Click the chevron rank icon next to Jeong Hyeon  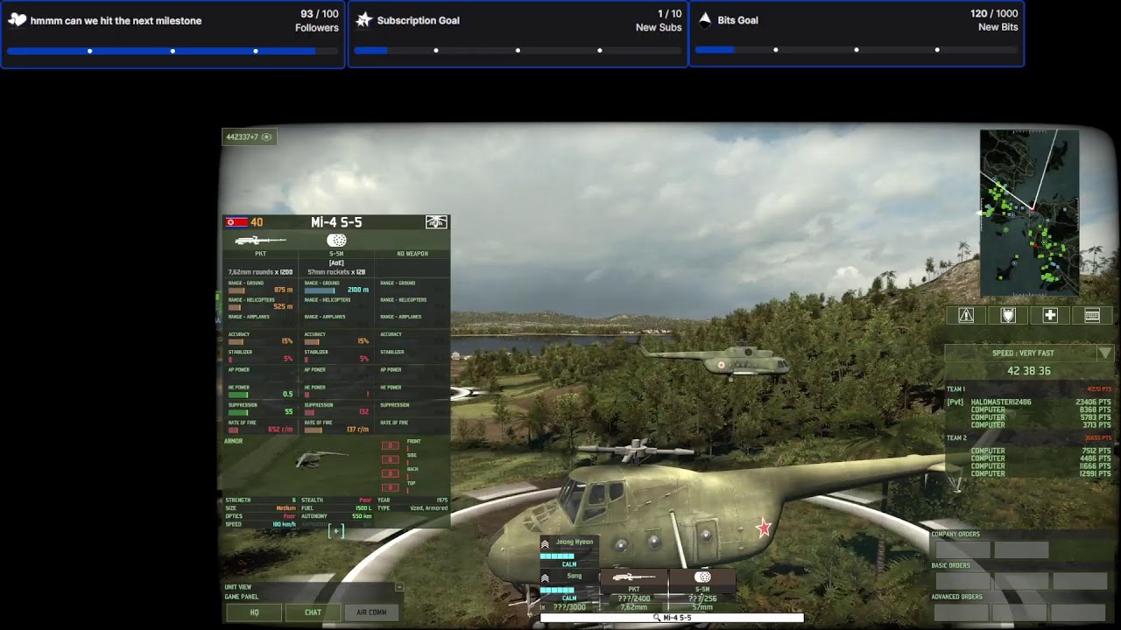coord(545,543)
